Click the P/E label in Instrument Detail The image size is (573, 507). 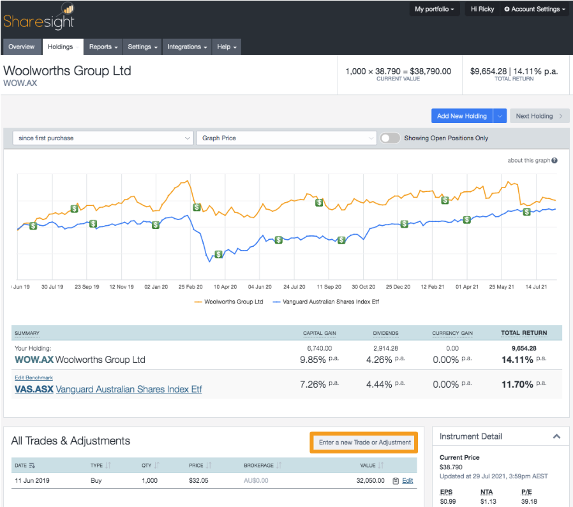point(526,492)
